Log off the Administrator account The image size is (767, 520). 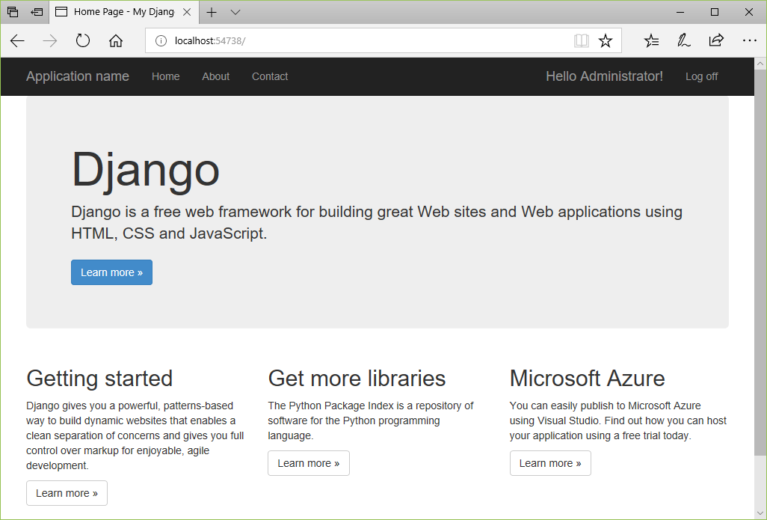click(x=701, y=76)
